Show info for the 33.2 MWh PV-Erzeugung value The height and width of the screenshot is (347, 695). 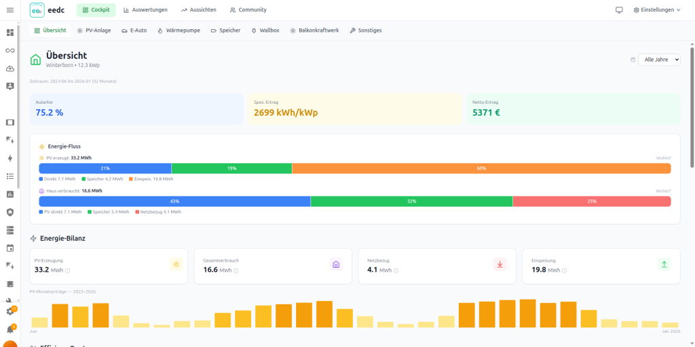click(x=67, y=270)
